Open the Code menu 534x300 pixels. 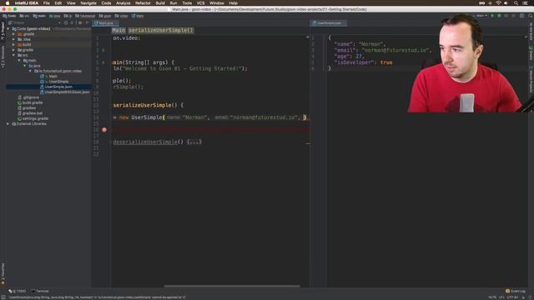point(106,3)
